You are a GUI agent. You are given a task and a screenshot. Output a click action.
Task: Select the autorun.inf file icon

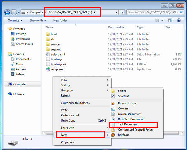tap(48, 54)
